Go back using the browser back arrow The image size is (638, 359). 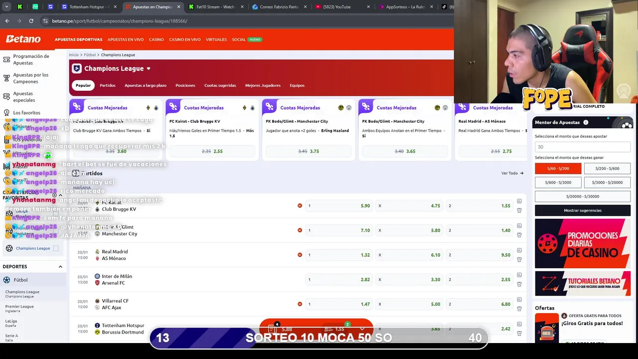(x=7, y=21)
